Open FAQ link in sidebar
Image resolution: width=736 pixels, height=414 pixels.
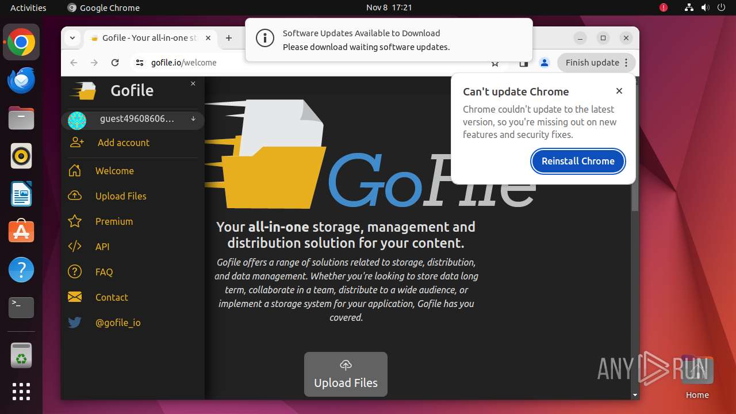coord(104,272)
